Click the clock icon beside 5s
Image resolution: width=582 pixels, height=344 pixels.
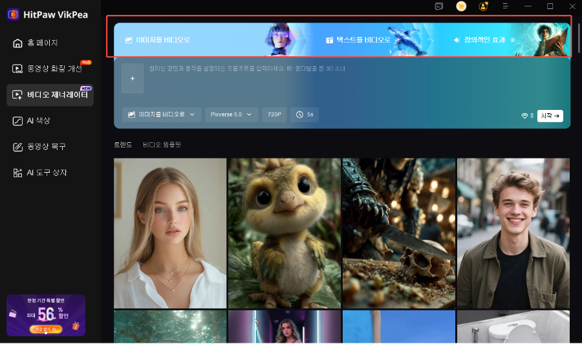coord(299,114)
